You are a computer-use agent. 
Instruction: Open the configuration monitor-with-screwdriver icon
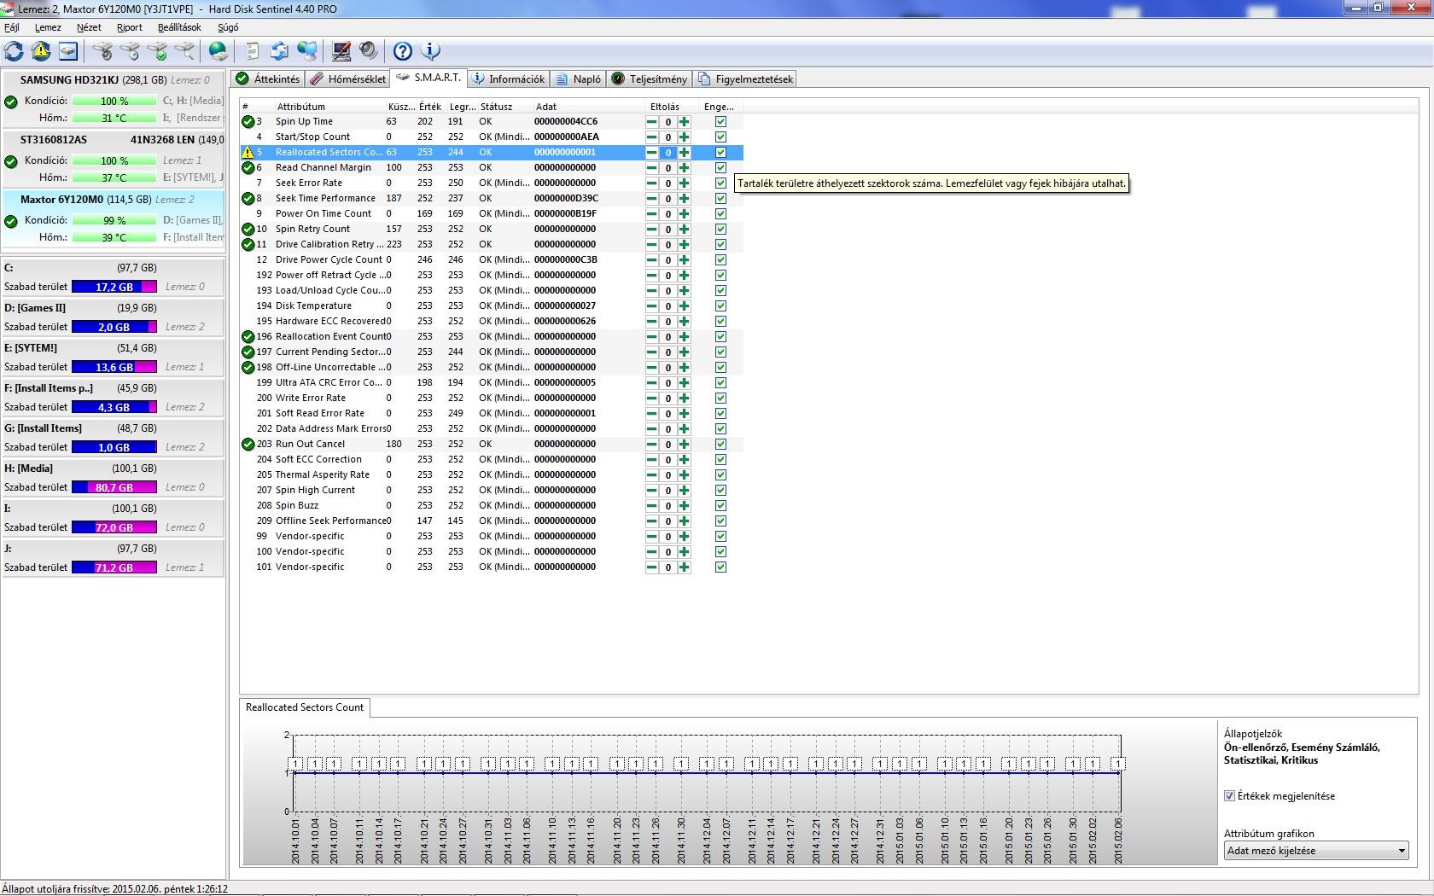tap(341, 51)
